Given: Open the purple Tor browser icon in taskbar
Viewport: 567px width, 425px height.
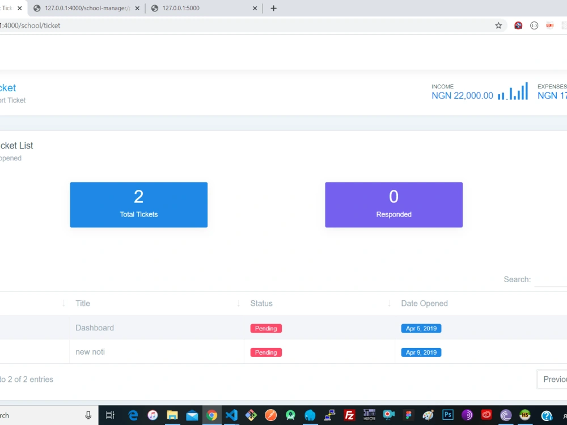Looking at the screenshot, I should pyautogui.click(x=467, y=415).
